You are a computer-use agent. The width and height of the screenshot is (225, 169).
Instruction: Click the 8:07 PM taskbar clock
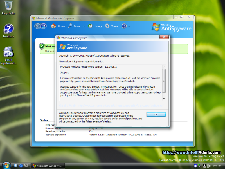tap(217, 166)
